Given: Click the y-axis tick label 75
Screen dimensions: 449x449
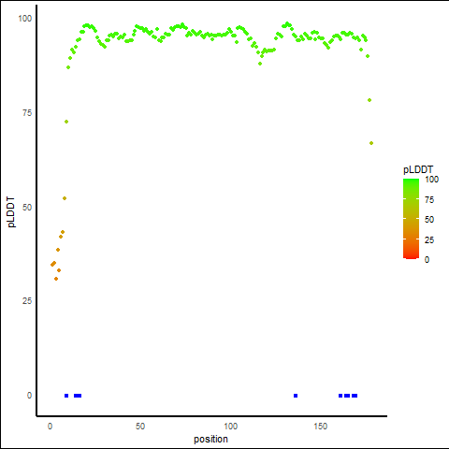Looking at the screenshot, I should 27,113.
